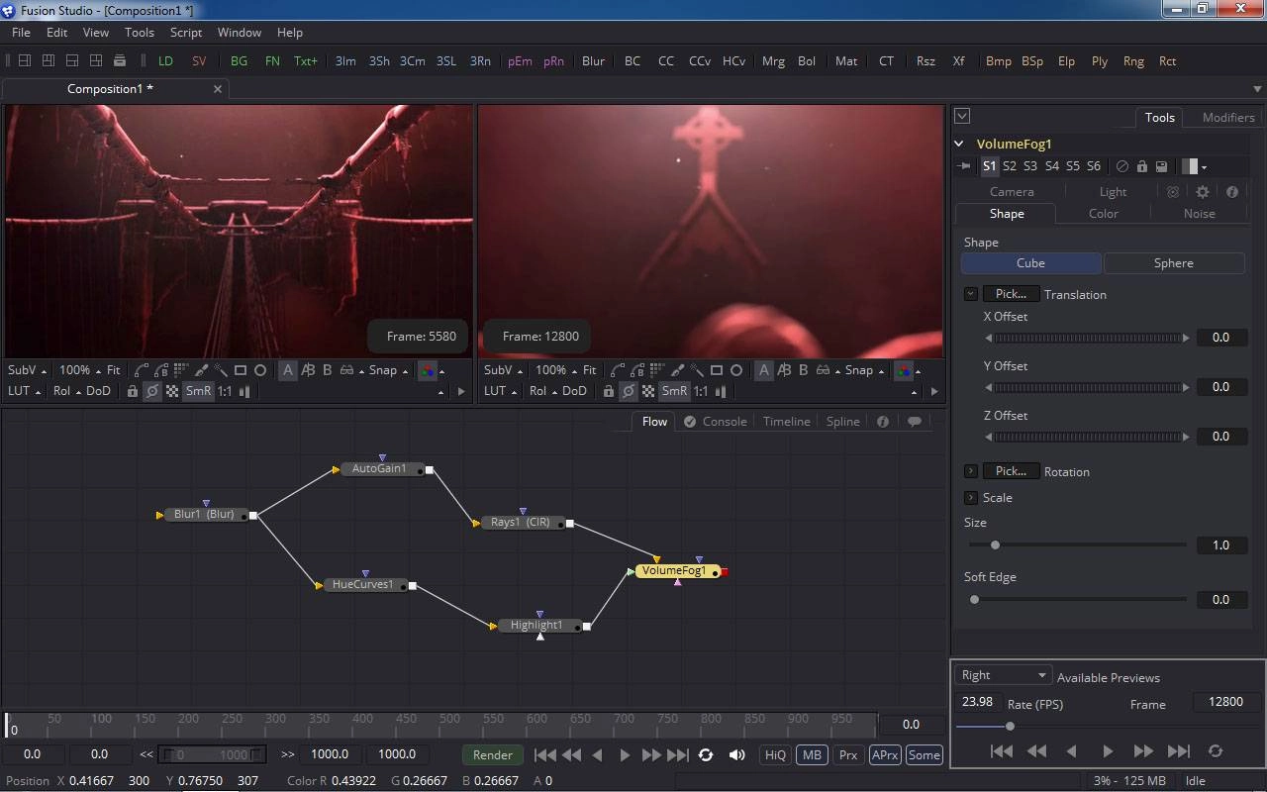Image resolution: width=1267 pixels, height=792 pixels.
Task: Toggle SmR in the right viewer
Action: click(674, 391)
